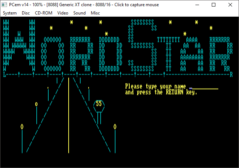Viewport: 239px width, 168px height.
Task: Open the Video menu
Action: pos(62,13)
